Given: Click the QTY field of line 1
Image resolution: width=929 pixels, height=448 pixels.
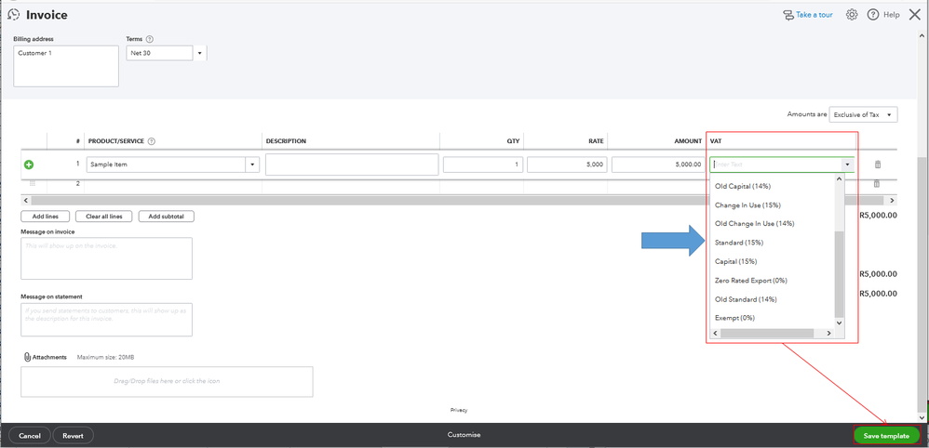Looking at the screenshot, I should [x=483, y=165].
